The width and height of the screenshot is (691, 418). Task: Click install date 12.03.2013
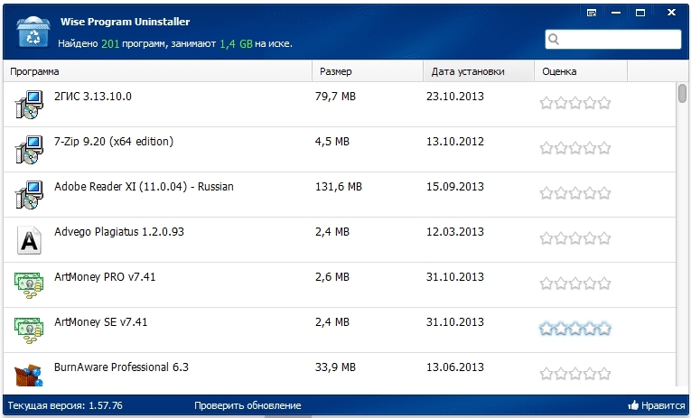point(454,232)
